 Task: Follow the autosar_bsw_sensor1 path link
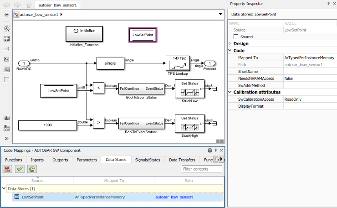click(174, 197)
